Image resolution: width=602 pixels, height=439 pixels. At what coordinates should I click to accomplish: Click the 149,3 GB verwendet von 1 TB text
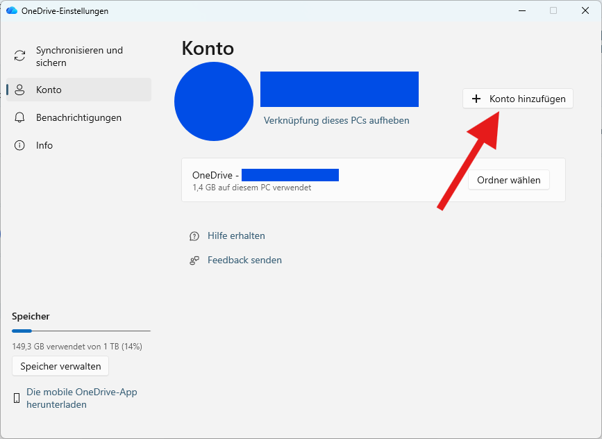77,347
